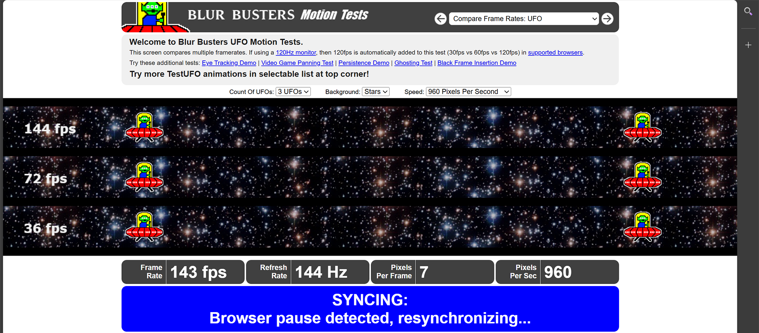Open the Ghosting Test link
759x333 pixels.
tap(413, 63)
